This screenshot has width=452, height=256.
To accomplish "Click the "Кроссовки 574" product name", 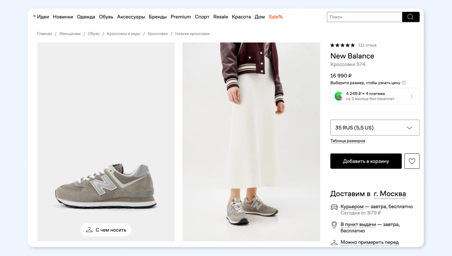I will (348, 64).
